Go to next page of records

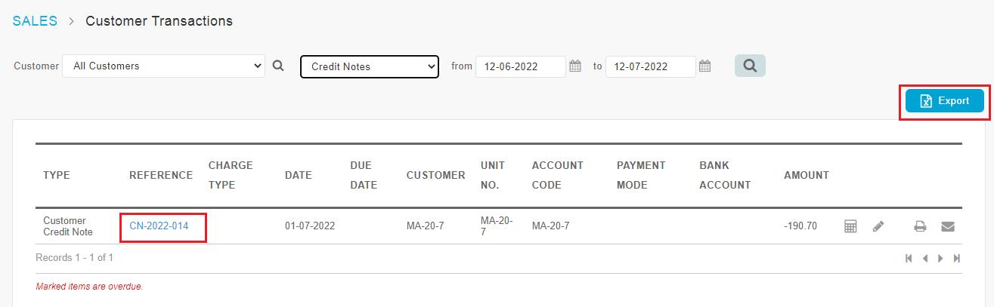coord(941,258)
